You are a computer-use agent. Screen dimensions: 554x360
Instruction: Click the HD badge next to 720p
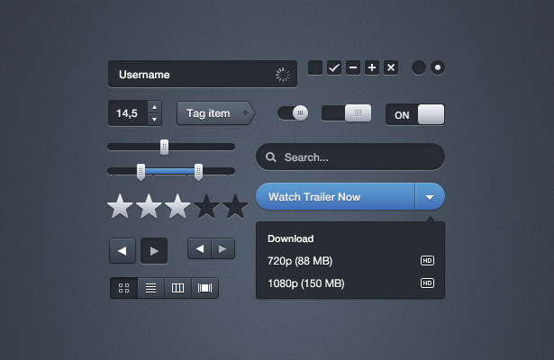pyautogui.click(x=427, y=261)
